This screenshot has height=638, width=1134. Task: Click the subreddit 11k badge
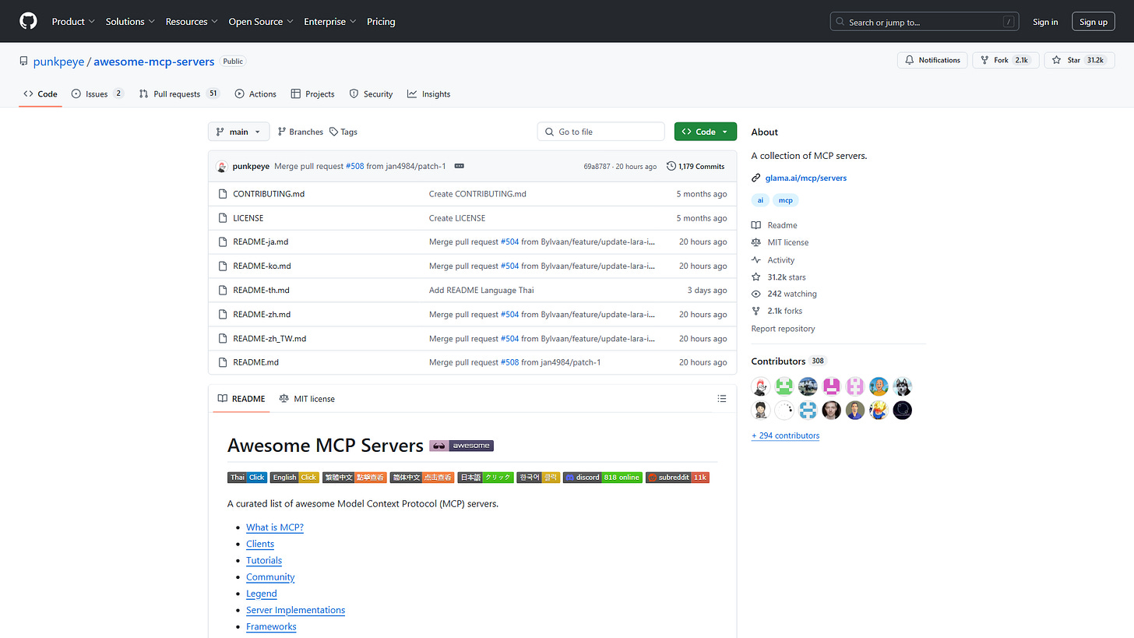pos(678,478)
